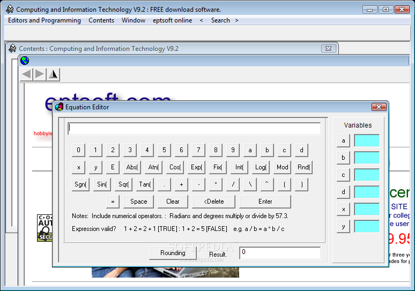Click the caret power key
The height and width of the screenshot is (291, 415).
pos(267,184)
